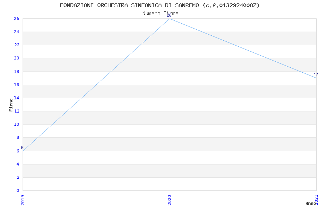Click the Firme y-axis title
Image resolution: width=320 pixels, height=207 pixels.
click(11, 105)
